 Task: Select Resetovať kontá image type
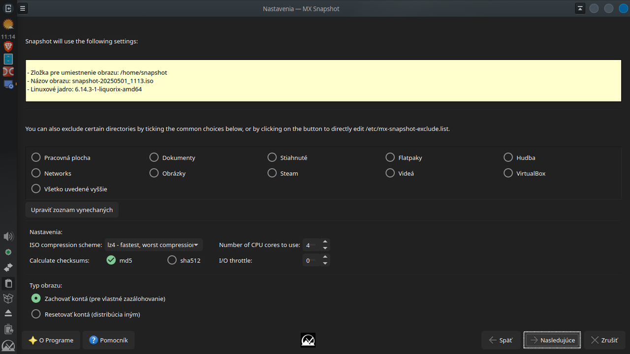pyautogui.click(x=86, y=314)
